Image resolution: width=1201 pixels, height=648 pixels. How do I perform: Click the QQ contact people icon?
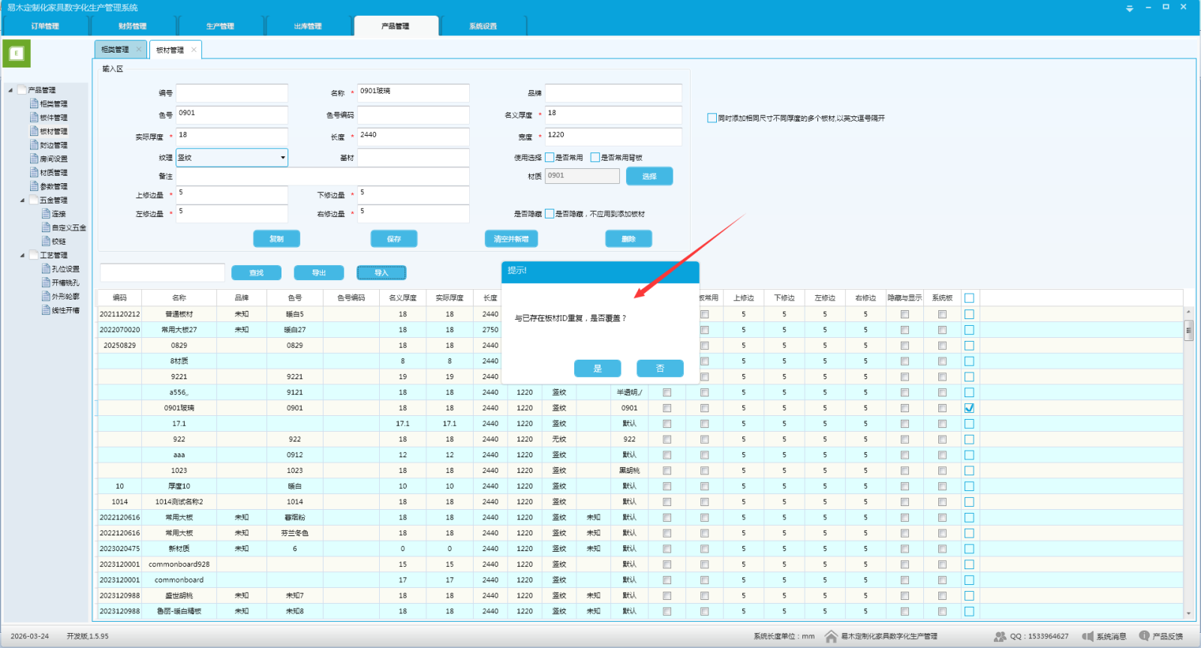point(1000,636)
